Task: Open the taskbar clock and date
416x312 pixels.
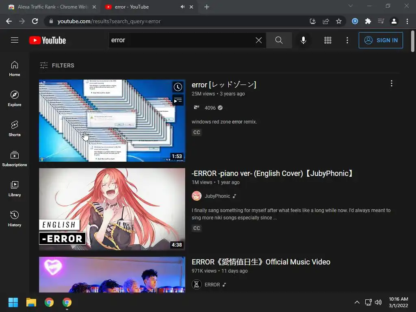Action: pos(398,302)
